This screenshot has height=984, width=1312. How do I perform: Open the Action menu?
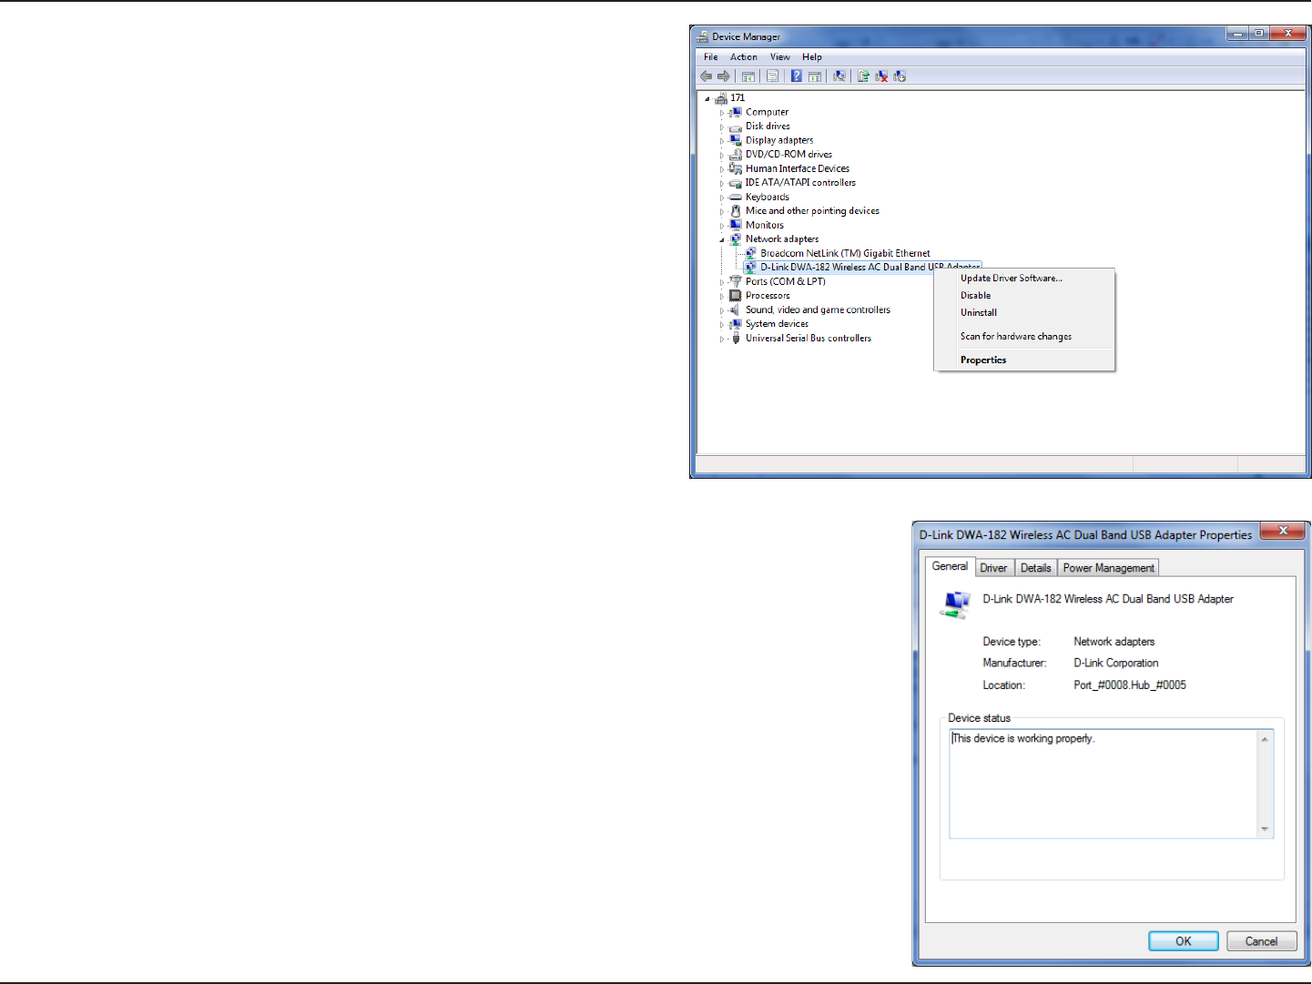tap(744, 56)
